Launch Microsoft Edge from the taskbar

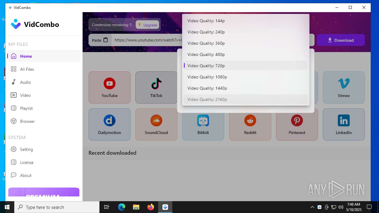click(122, 207)
